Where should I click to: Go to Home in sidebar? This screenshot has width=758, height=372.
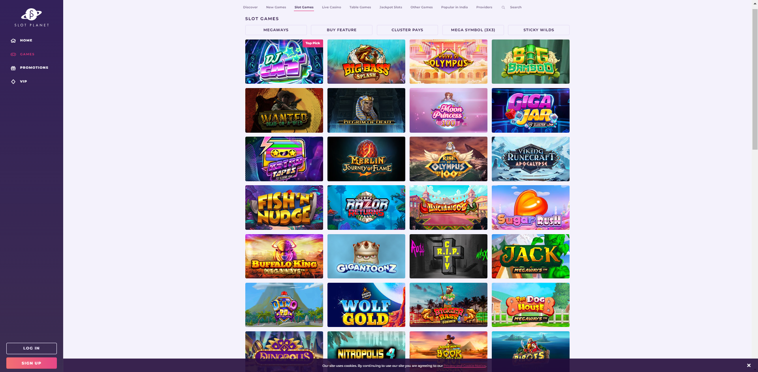point(26,41)
